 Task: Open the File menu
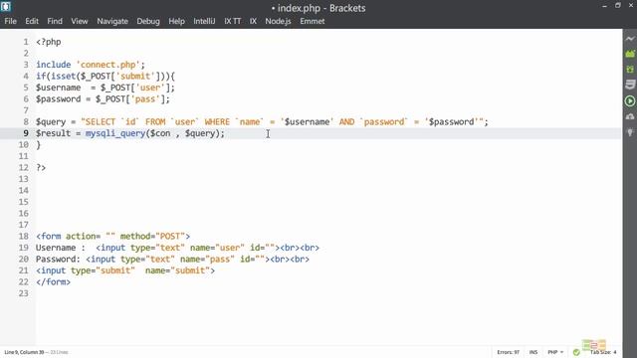[11, 21]
